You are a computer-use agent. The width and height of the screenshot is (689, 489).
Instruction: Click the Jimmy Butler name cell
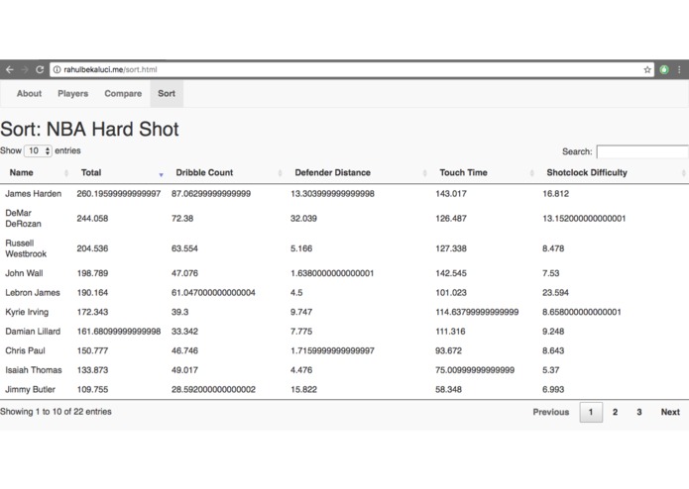click(x=31, y=389)
